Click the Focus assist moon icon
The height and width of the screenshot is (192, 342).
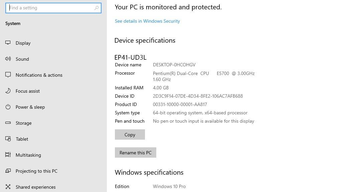[x=8, y=91]
